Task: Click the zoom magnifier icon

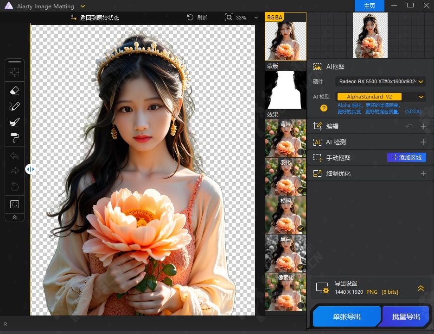Action: point(229,18)
